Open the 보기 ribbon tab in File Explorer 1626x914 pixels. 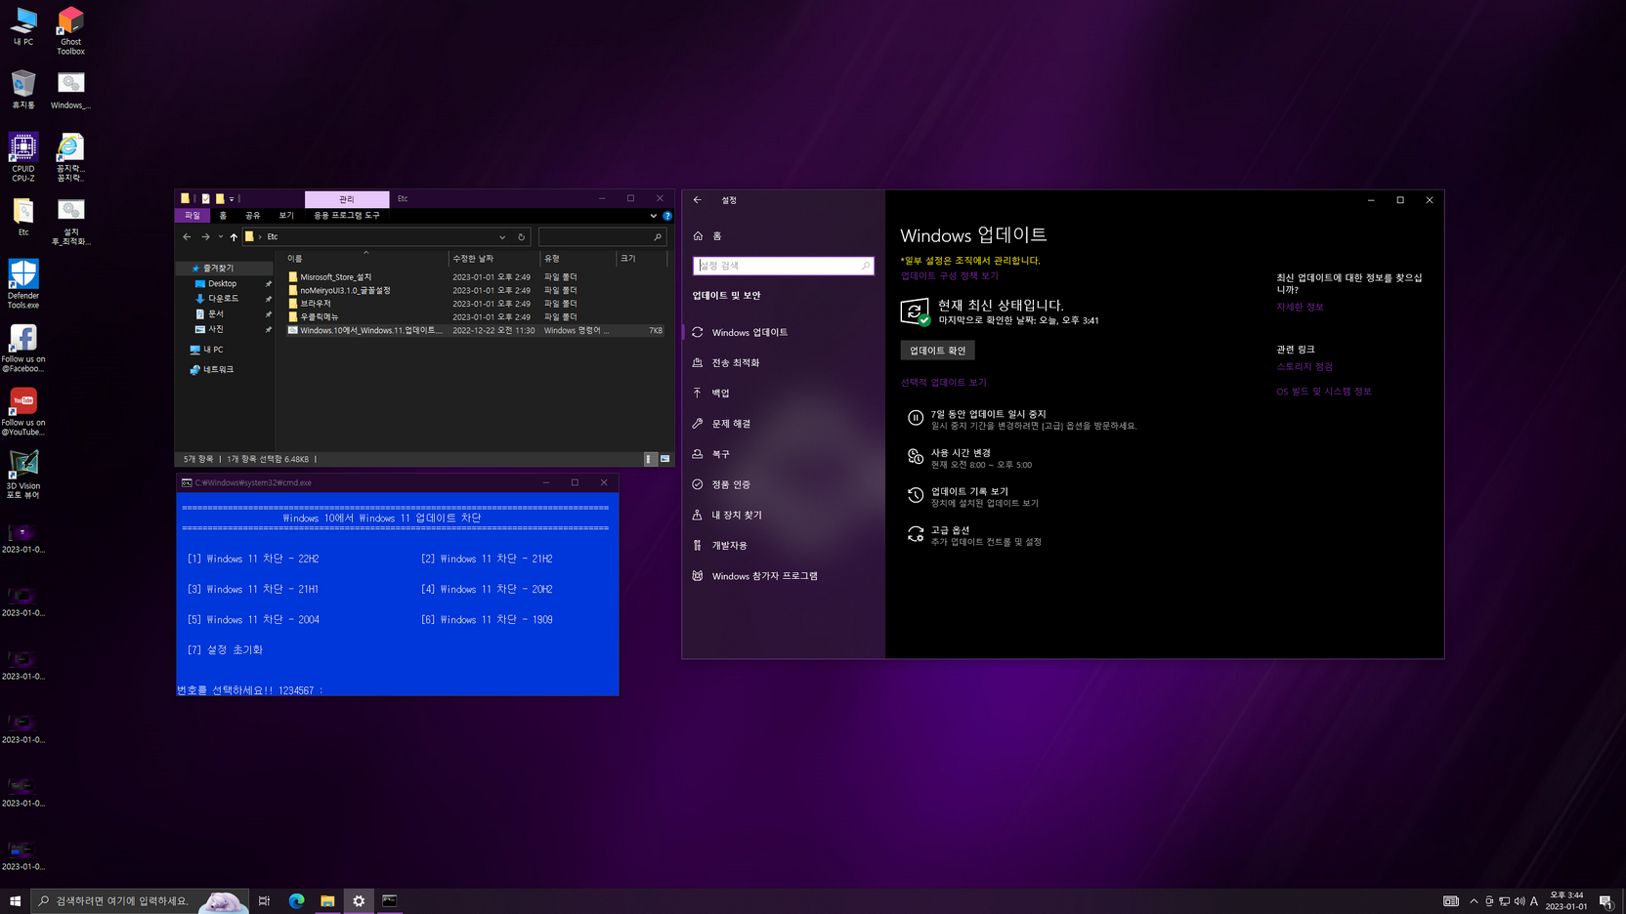click(x=286, y=216)
